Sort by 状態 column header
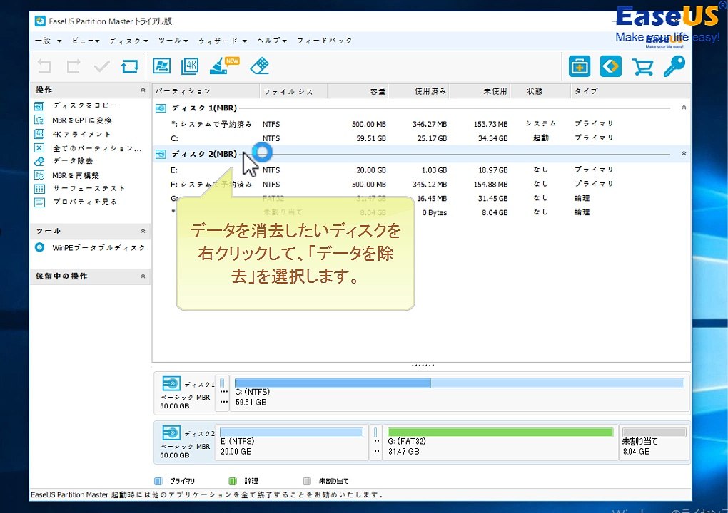The height and width of the screenshot is (513, 728). 540,91
